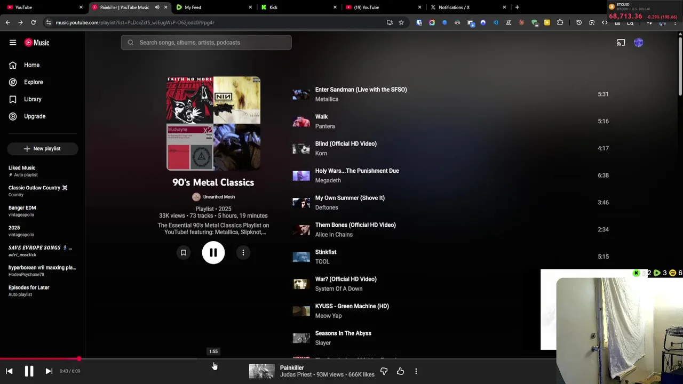Open Banger EDM playlist

coord(43,211)
